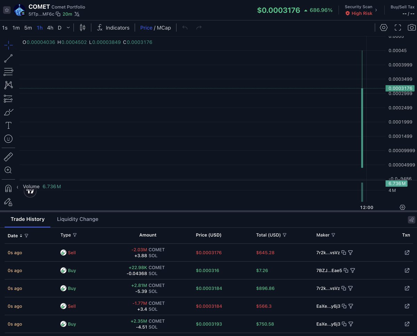Image resolution: width=417 pixels, height=336 pixels.
Task: Expand Security Scan details arrow
Action: 376,10
